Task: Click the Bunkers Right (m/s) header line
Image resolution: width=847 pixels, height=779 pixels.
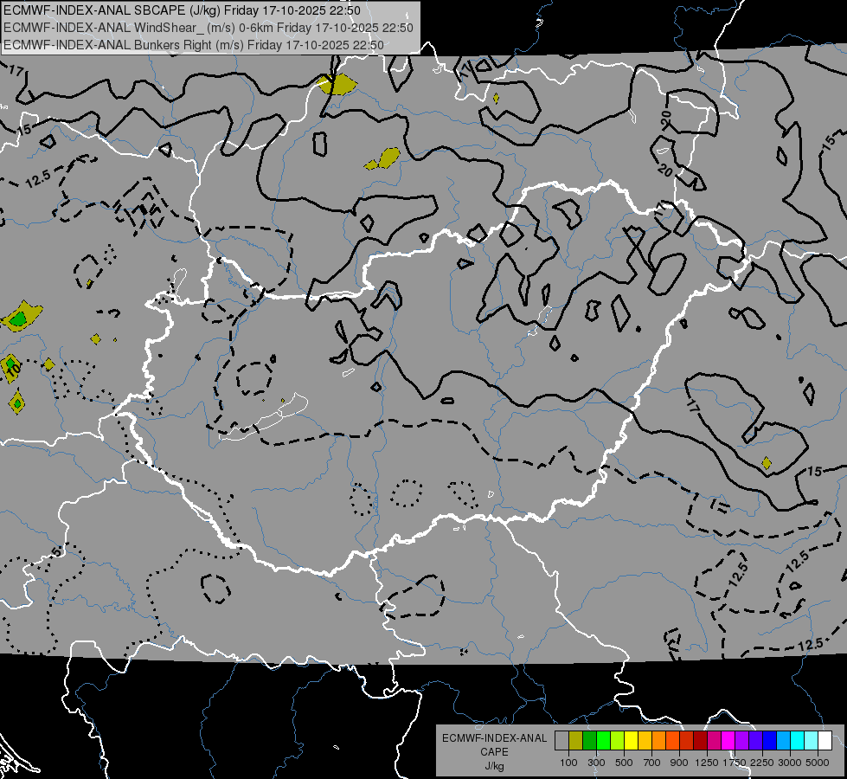Action: click(x=194, y=45)
